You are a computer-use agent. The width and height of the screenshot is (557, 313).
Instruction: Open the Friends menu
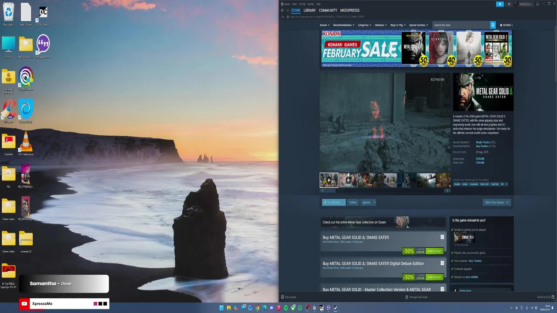coord(302,4)
